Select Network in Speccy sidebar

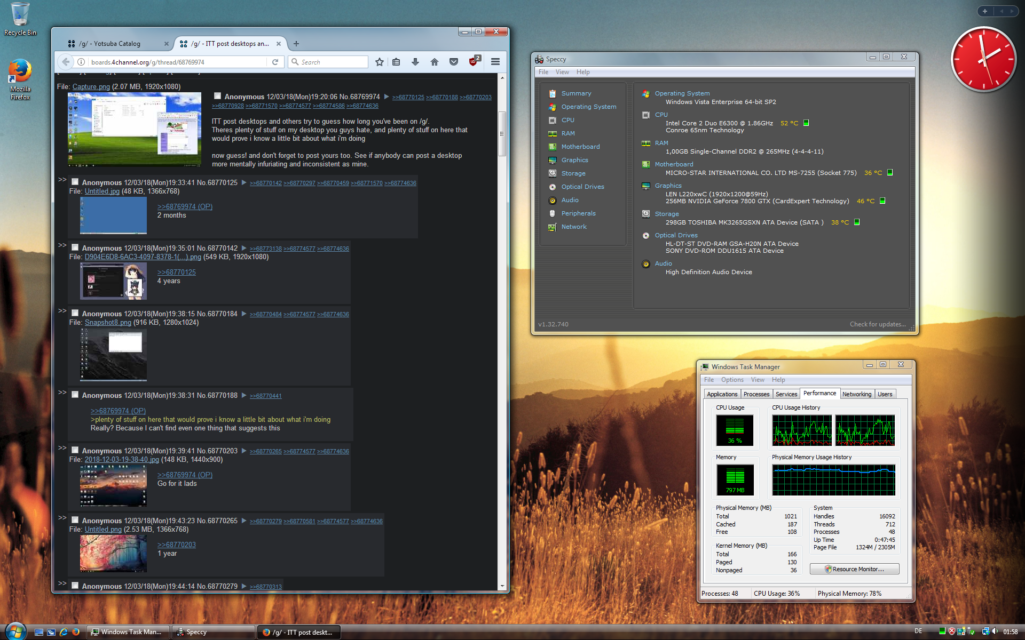coord(574,227)
